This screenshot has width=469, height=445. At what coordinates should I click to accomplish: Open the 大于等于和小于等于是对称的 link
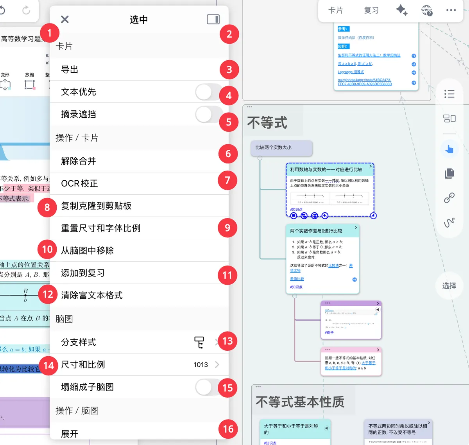350,365
